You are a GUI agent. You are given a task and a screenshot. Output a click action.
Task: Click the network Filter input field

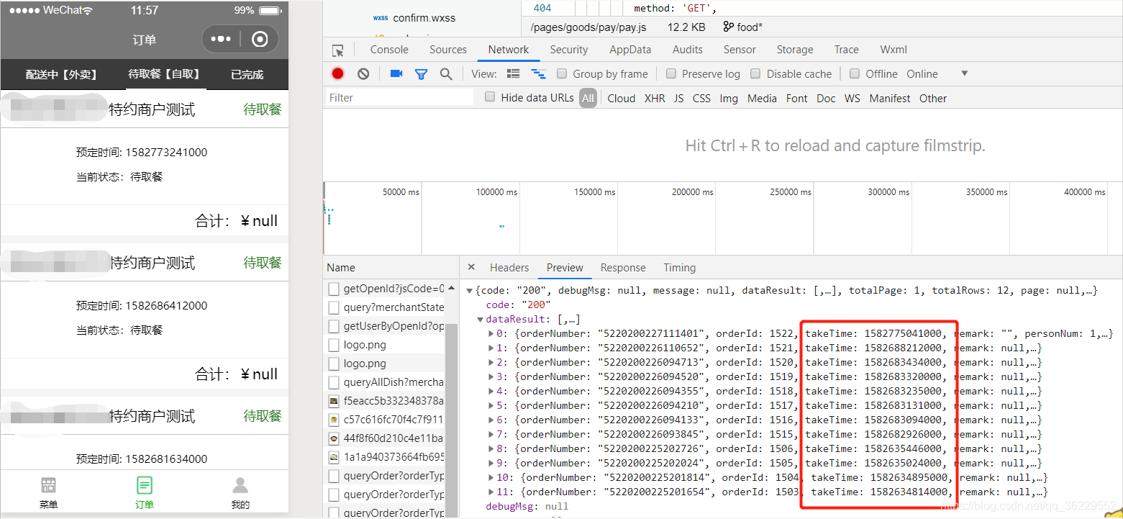coord(399,98)
